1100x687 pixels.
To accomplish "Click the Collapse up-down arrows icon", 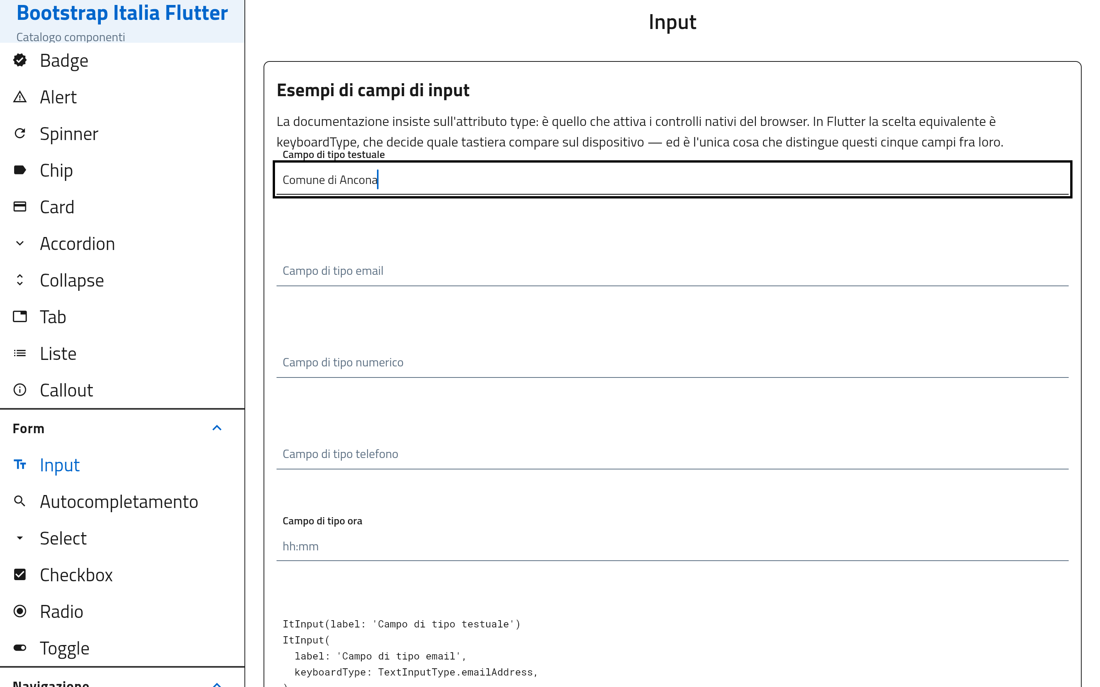I will (x=19, y=280).
